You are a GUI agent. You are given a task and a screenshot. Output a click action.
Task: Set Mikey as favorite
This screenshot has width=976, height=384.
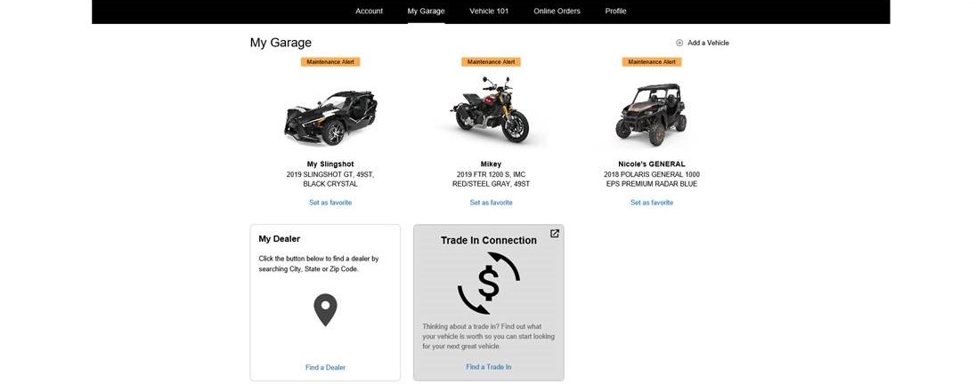[491, 203]
